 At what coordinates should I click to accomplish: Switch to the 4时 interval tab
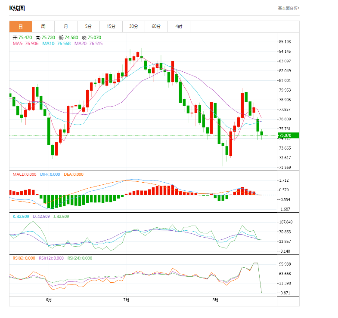[179, 27]
